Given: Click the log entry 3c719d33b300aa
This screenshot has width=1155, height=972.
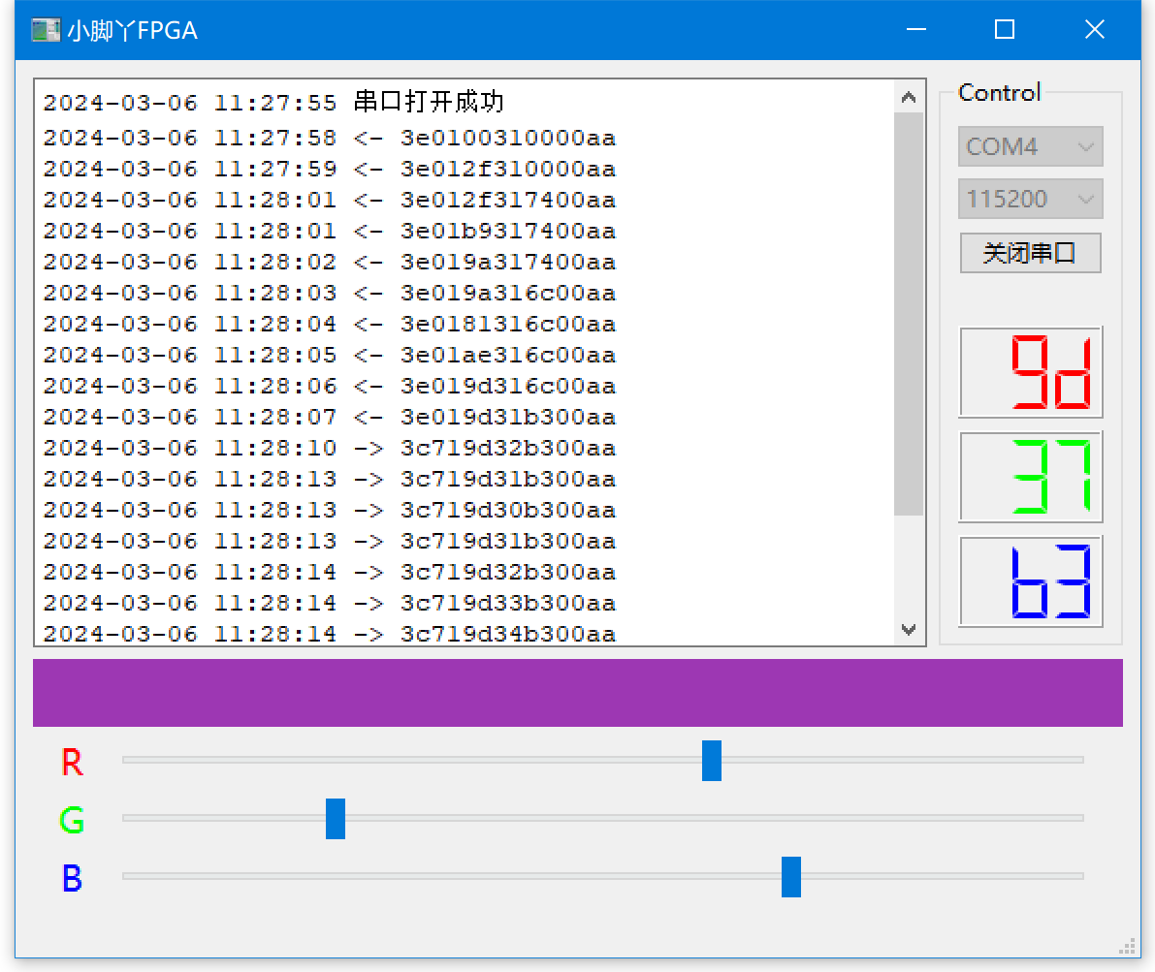Looking at the screenshot, I should pyautogui.click(x=330, y=603).
